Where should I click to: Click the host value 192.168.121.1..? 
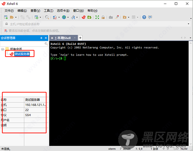(x=35, y=105)
